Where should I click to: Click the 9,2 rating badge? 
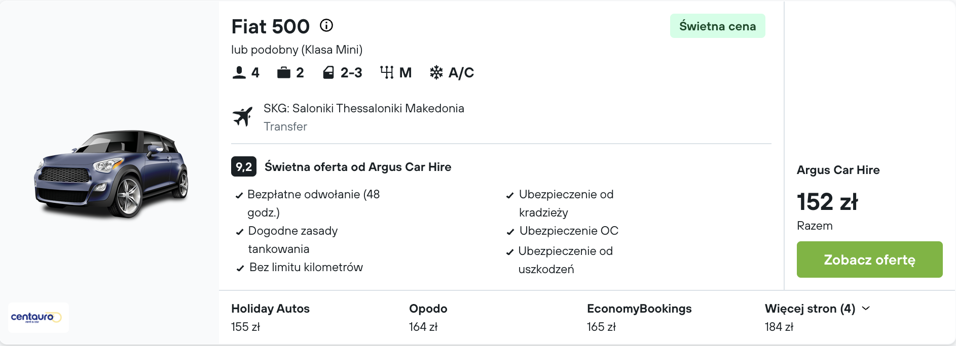tap(244, 166)
